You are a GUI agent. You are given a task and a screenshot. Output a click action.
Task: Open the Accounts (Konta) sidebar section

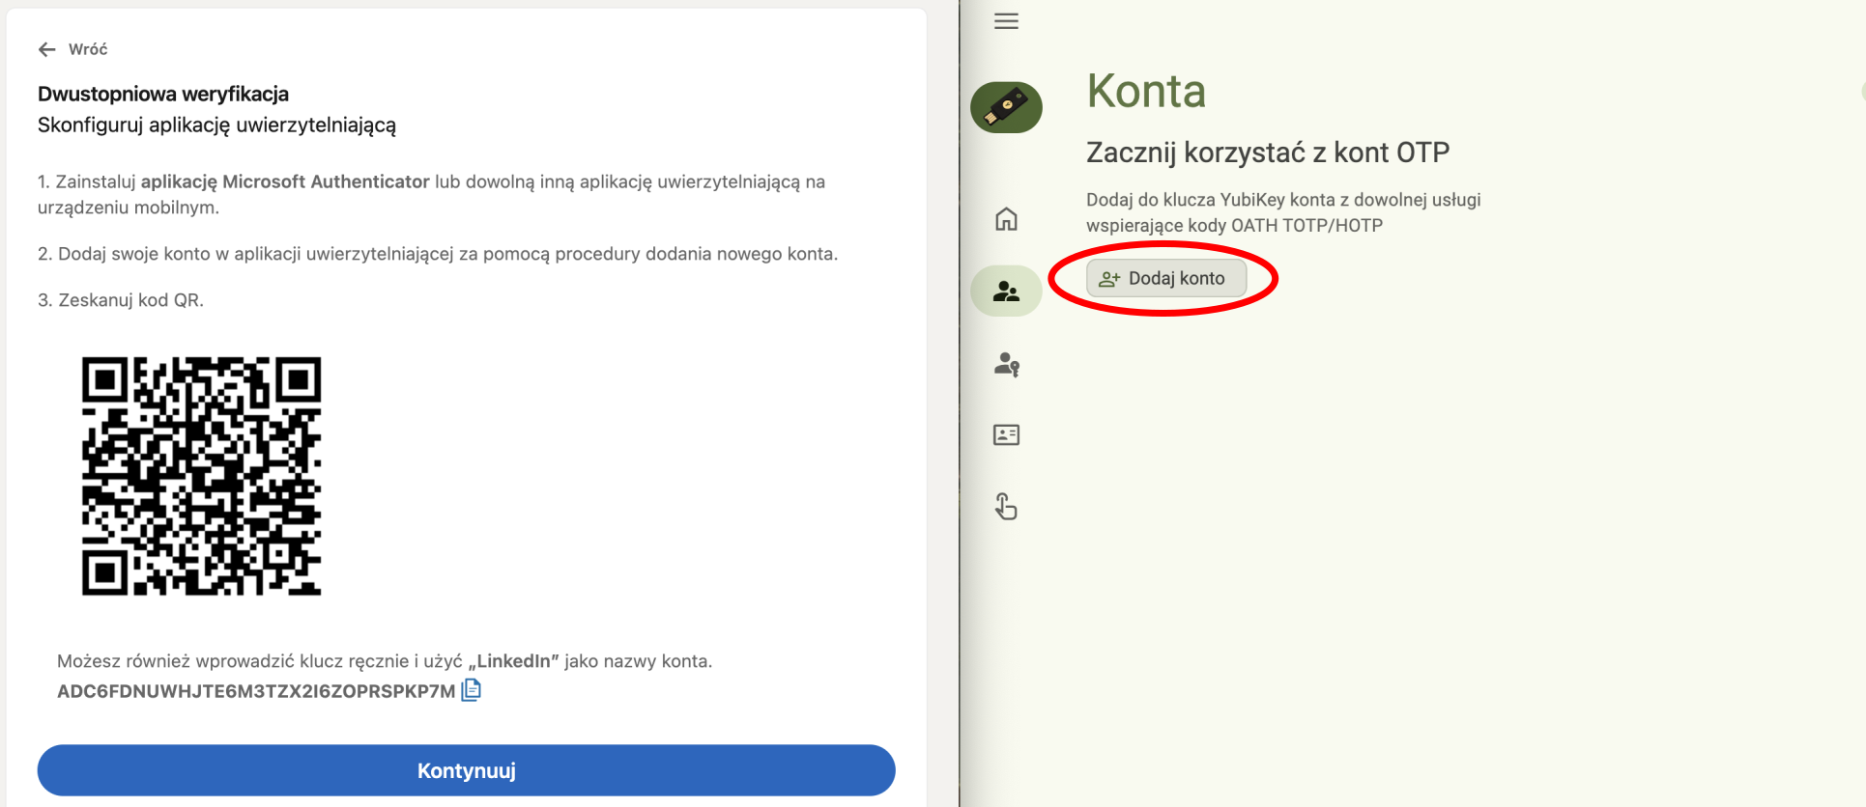(x=1006, y=292)
